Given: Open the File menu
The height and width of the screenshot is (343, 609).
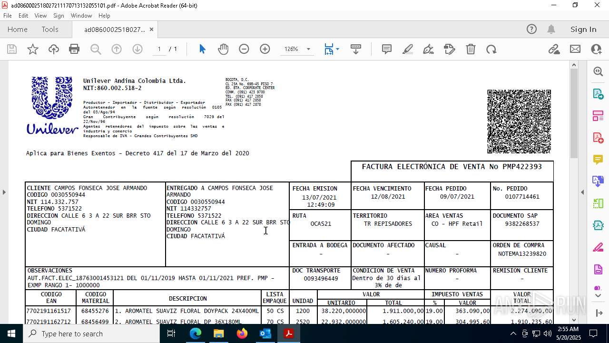Looking at the screenshot, I should coord(8,16).
